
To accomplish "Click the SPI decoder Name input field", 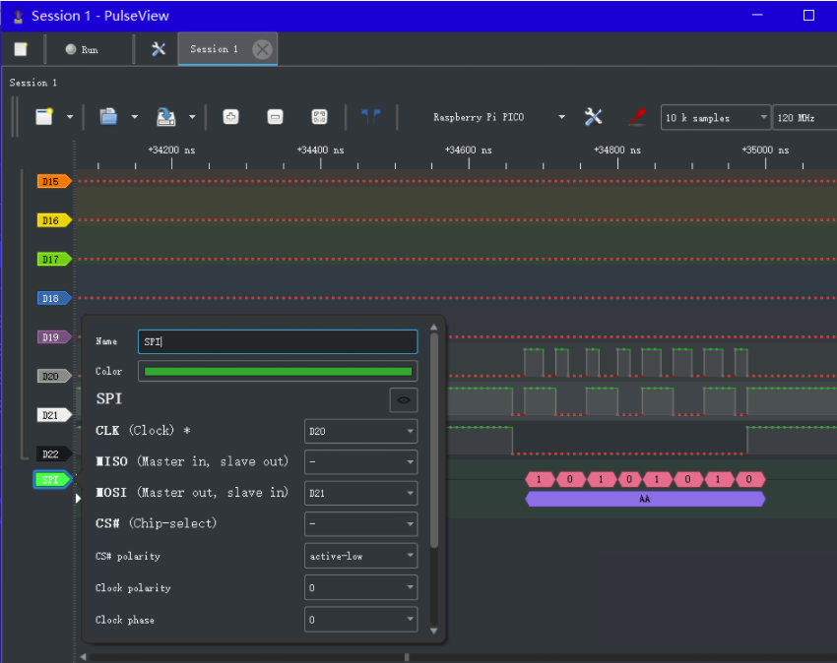I will click(278, 341).
